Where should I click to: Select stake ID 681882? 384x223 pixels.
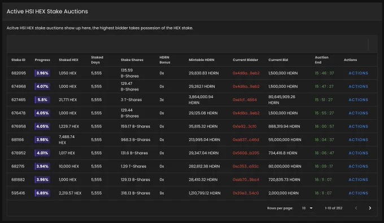[x=18, y=180]
